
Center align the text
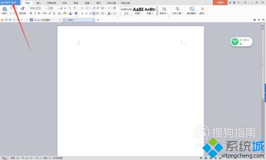point(86,13)
